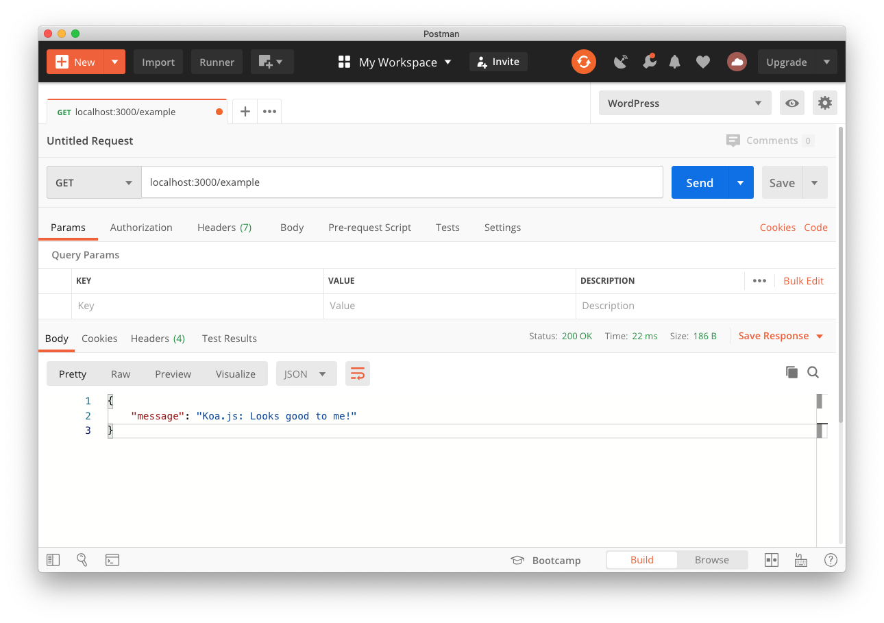Add a new request tab

tap(245, 111)
